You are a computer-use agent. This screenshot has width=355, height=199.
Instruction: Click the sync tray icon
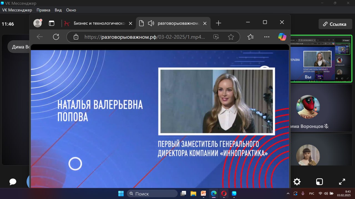pos(296,193)
